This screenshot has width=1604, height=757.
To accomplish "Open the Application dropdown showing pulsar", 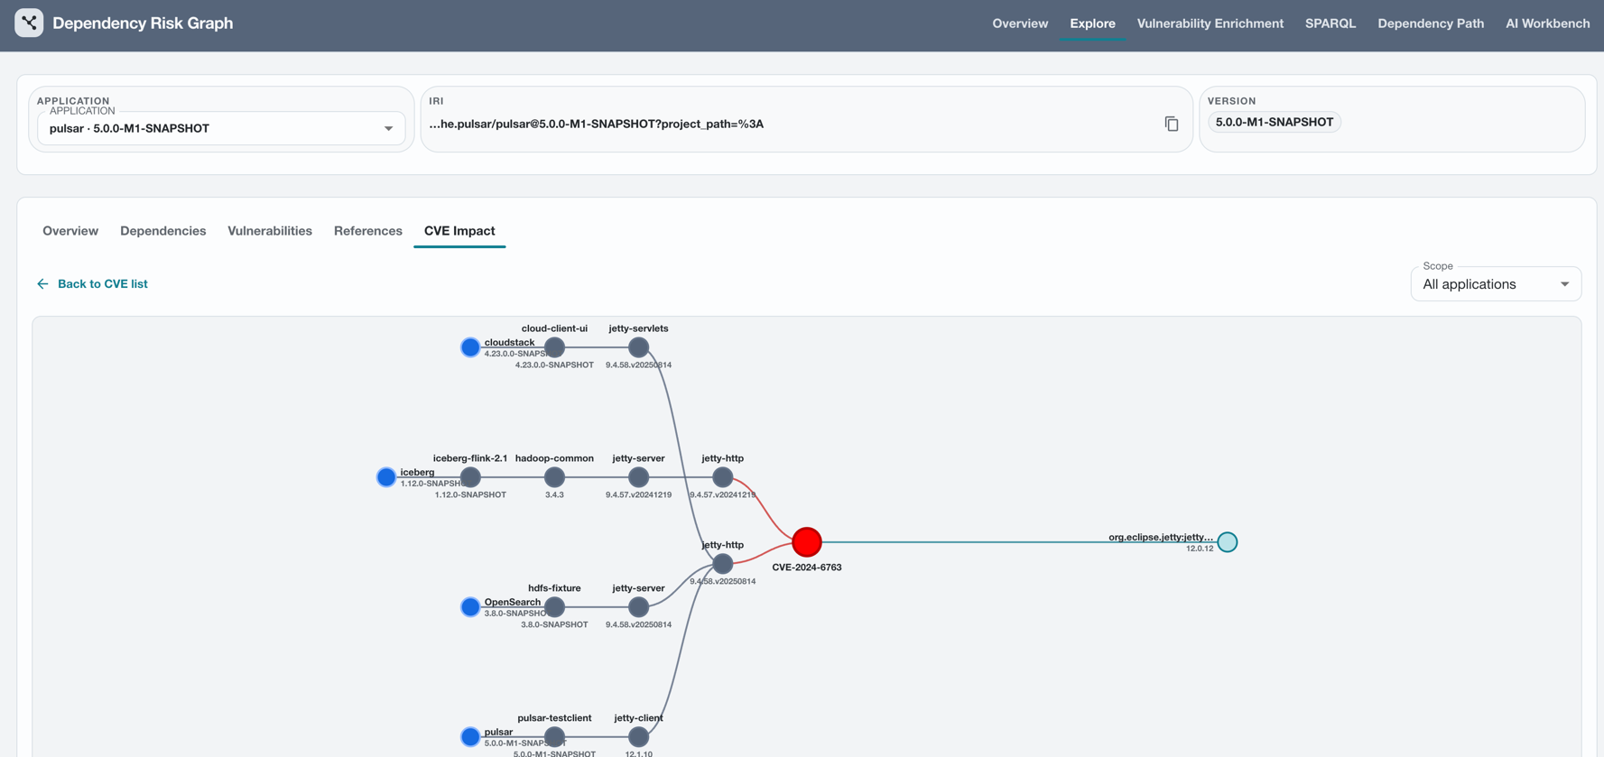I will pos(221,128).
